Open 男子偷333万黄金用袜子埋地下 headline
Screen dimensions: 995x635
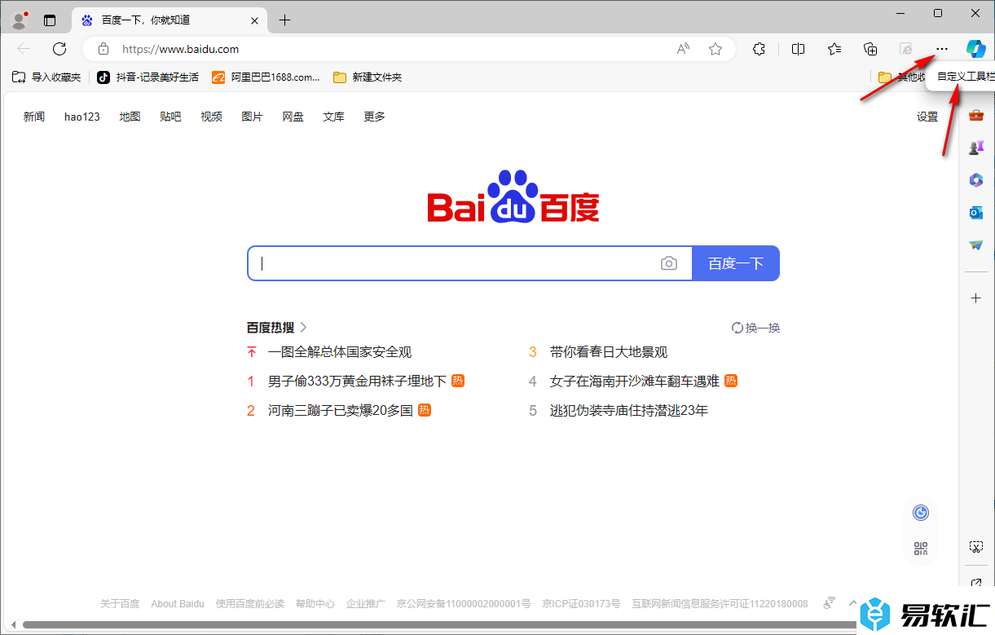coord(357,381)
